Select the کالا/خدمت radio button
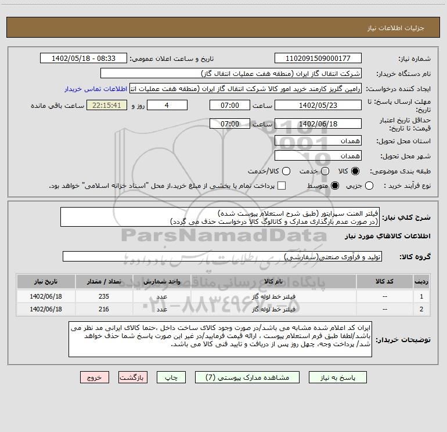Image resolution: width=447 pixels, height=432 pixels. 286,171
